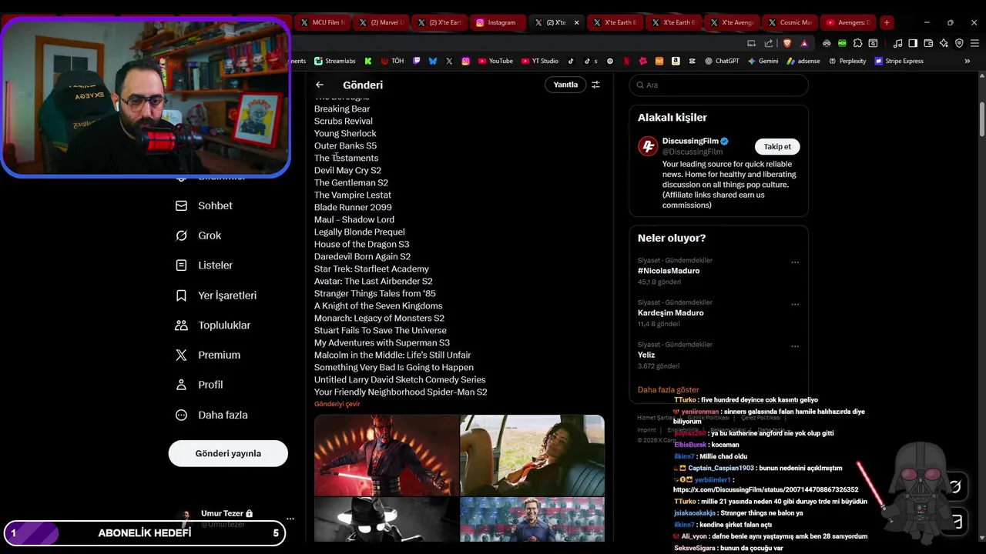Open Grok from the sidebar
The image size is (986, 554).
pyautogui.click(x=199, y=235)
